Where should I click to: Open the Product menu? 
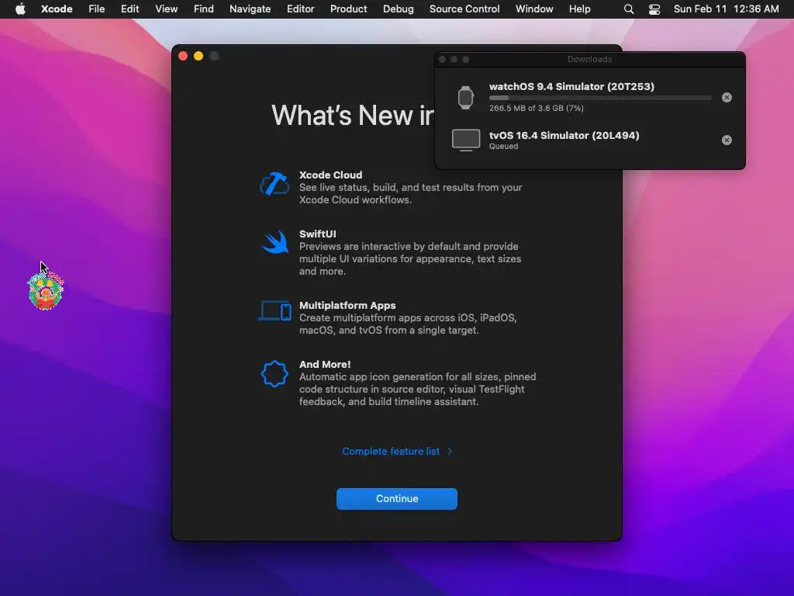point(348,9)
